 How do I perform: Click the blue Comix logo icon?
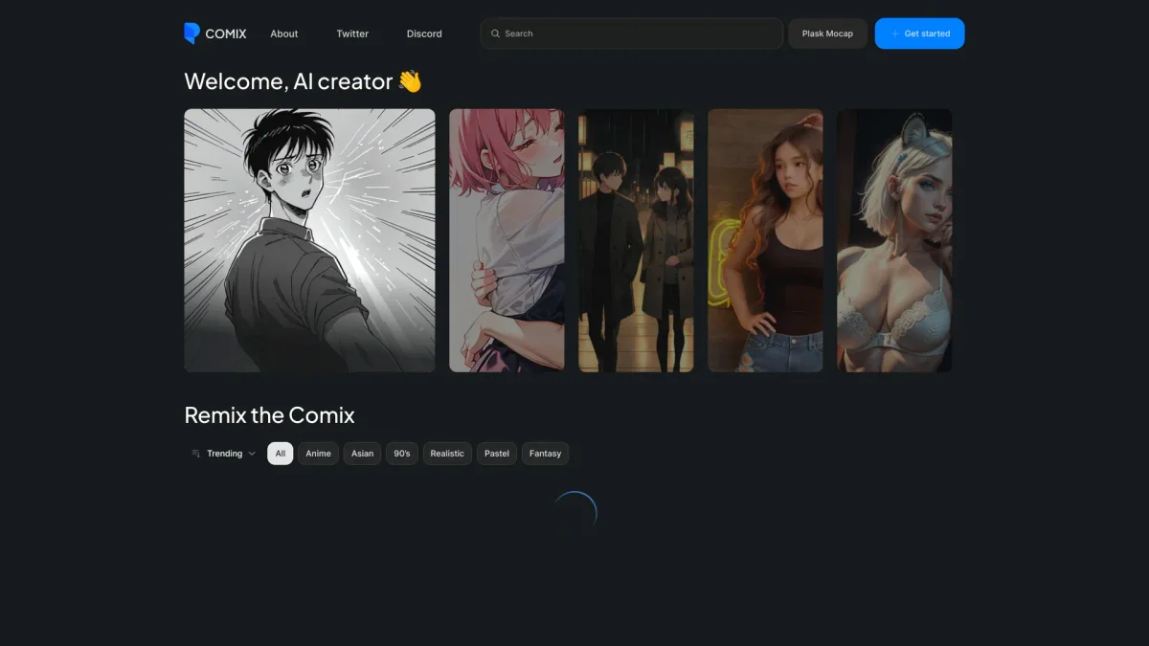tap(191, 33)
